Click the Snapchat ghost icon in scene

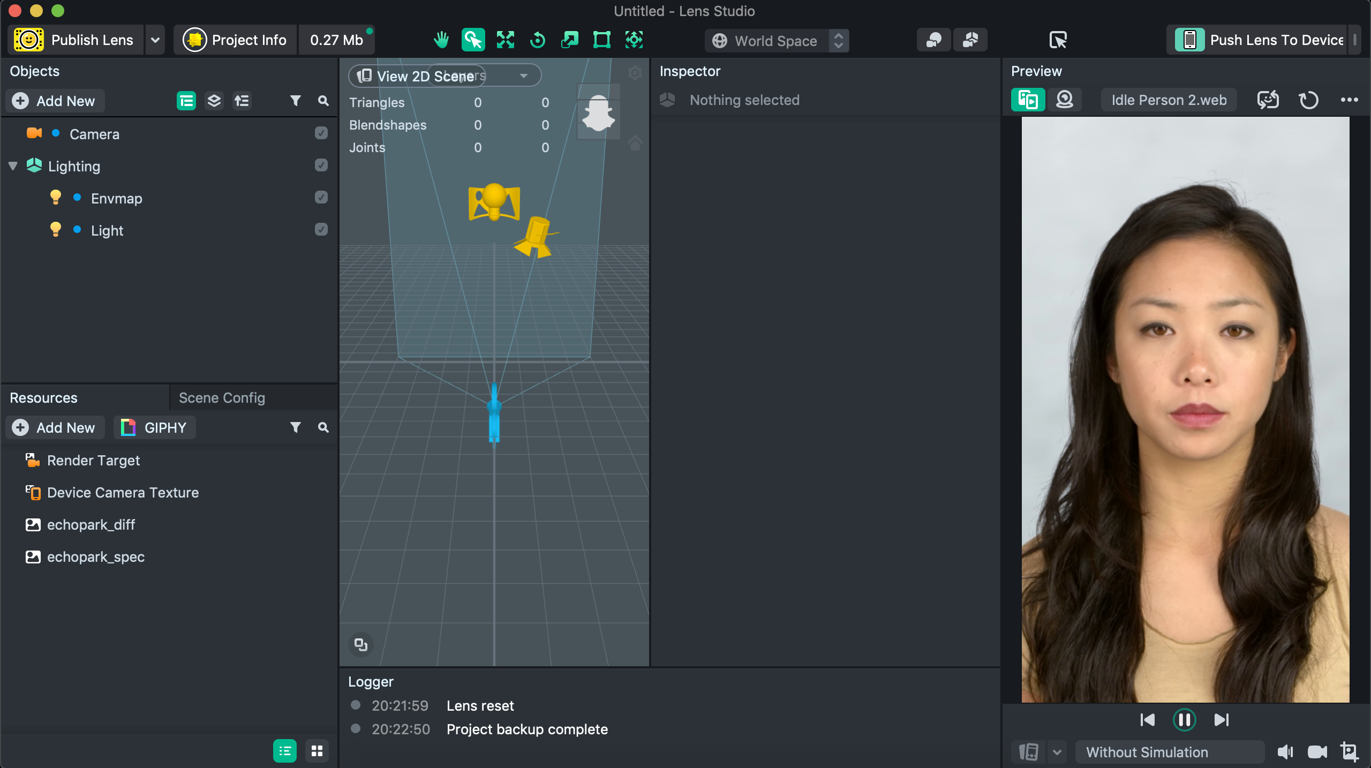(599, 113)
